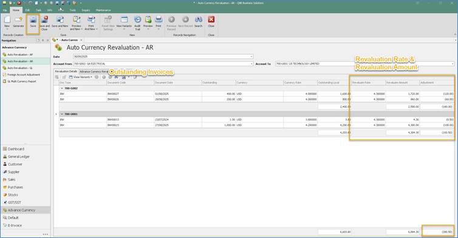Pin the Navigation panel

click(x=43, y=40)
